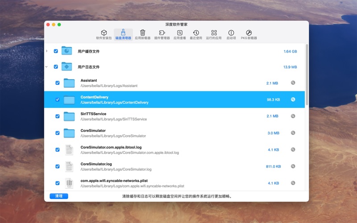Reveal ContentDelivery using its magnifier icon
This screenshot has height=223, width=357.
(x=293, y=99)
